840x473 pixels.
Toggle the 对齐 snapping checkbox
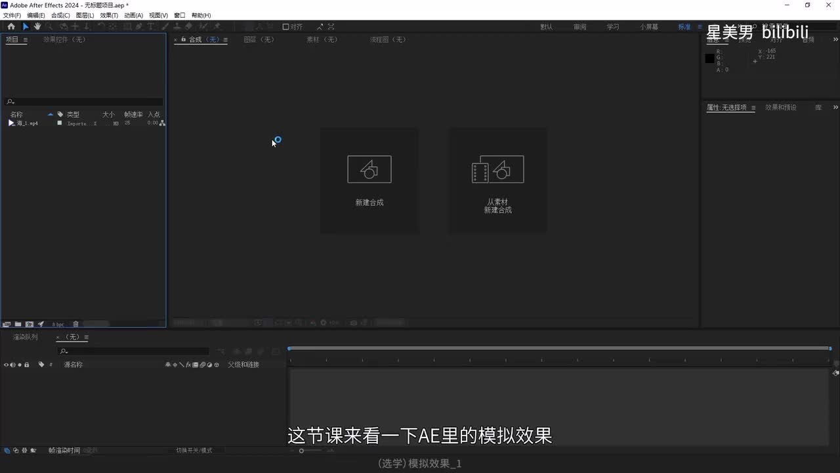coord(286,27)
